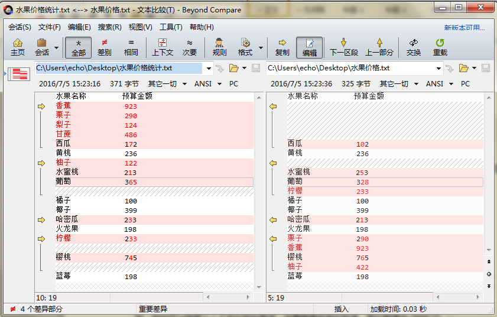This screenshot has height=317, width=497.
Task: Click the right pane horizontal scroll left arrow
Action: (438, 297)
